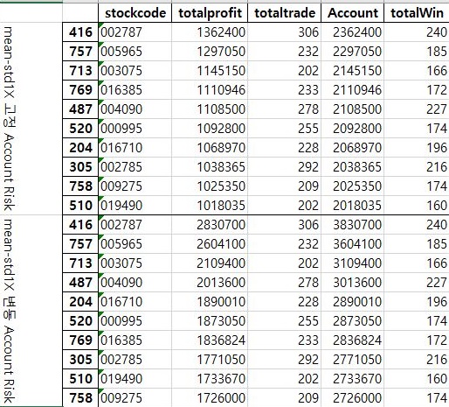
Task: Click Account cell 3830700
Action: (353, 225)
